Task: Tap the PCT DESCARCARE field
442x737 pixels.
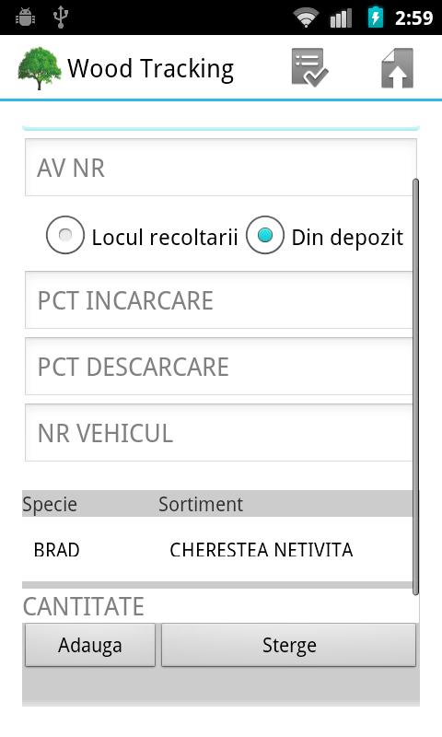Action: [x=219, y=366]
